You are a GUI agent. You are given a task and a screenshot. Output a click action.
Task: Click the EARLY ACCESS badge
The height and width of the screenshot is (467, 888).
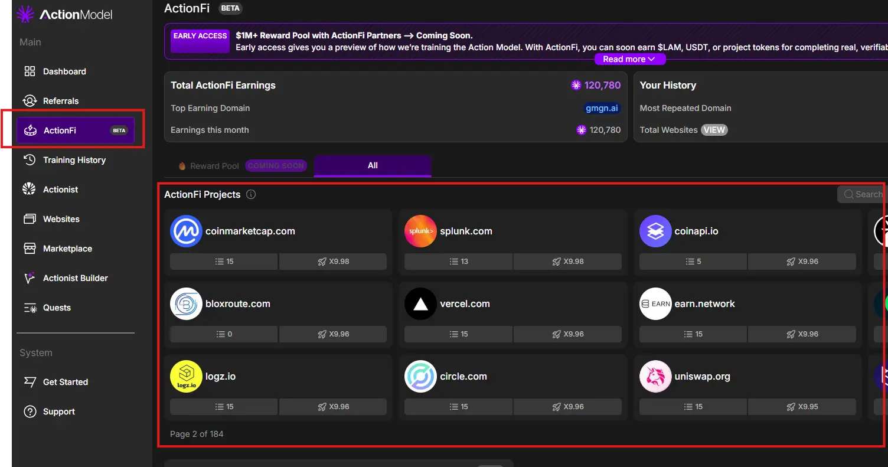click(200, 41)
